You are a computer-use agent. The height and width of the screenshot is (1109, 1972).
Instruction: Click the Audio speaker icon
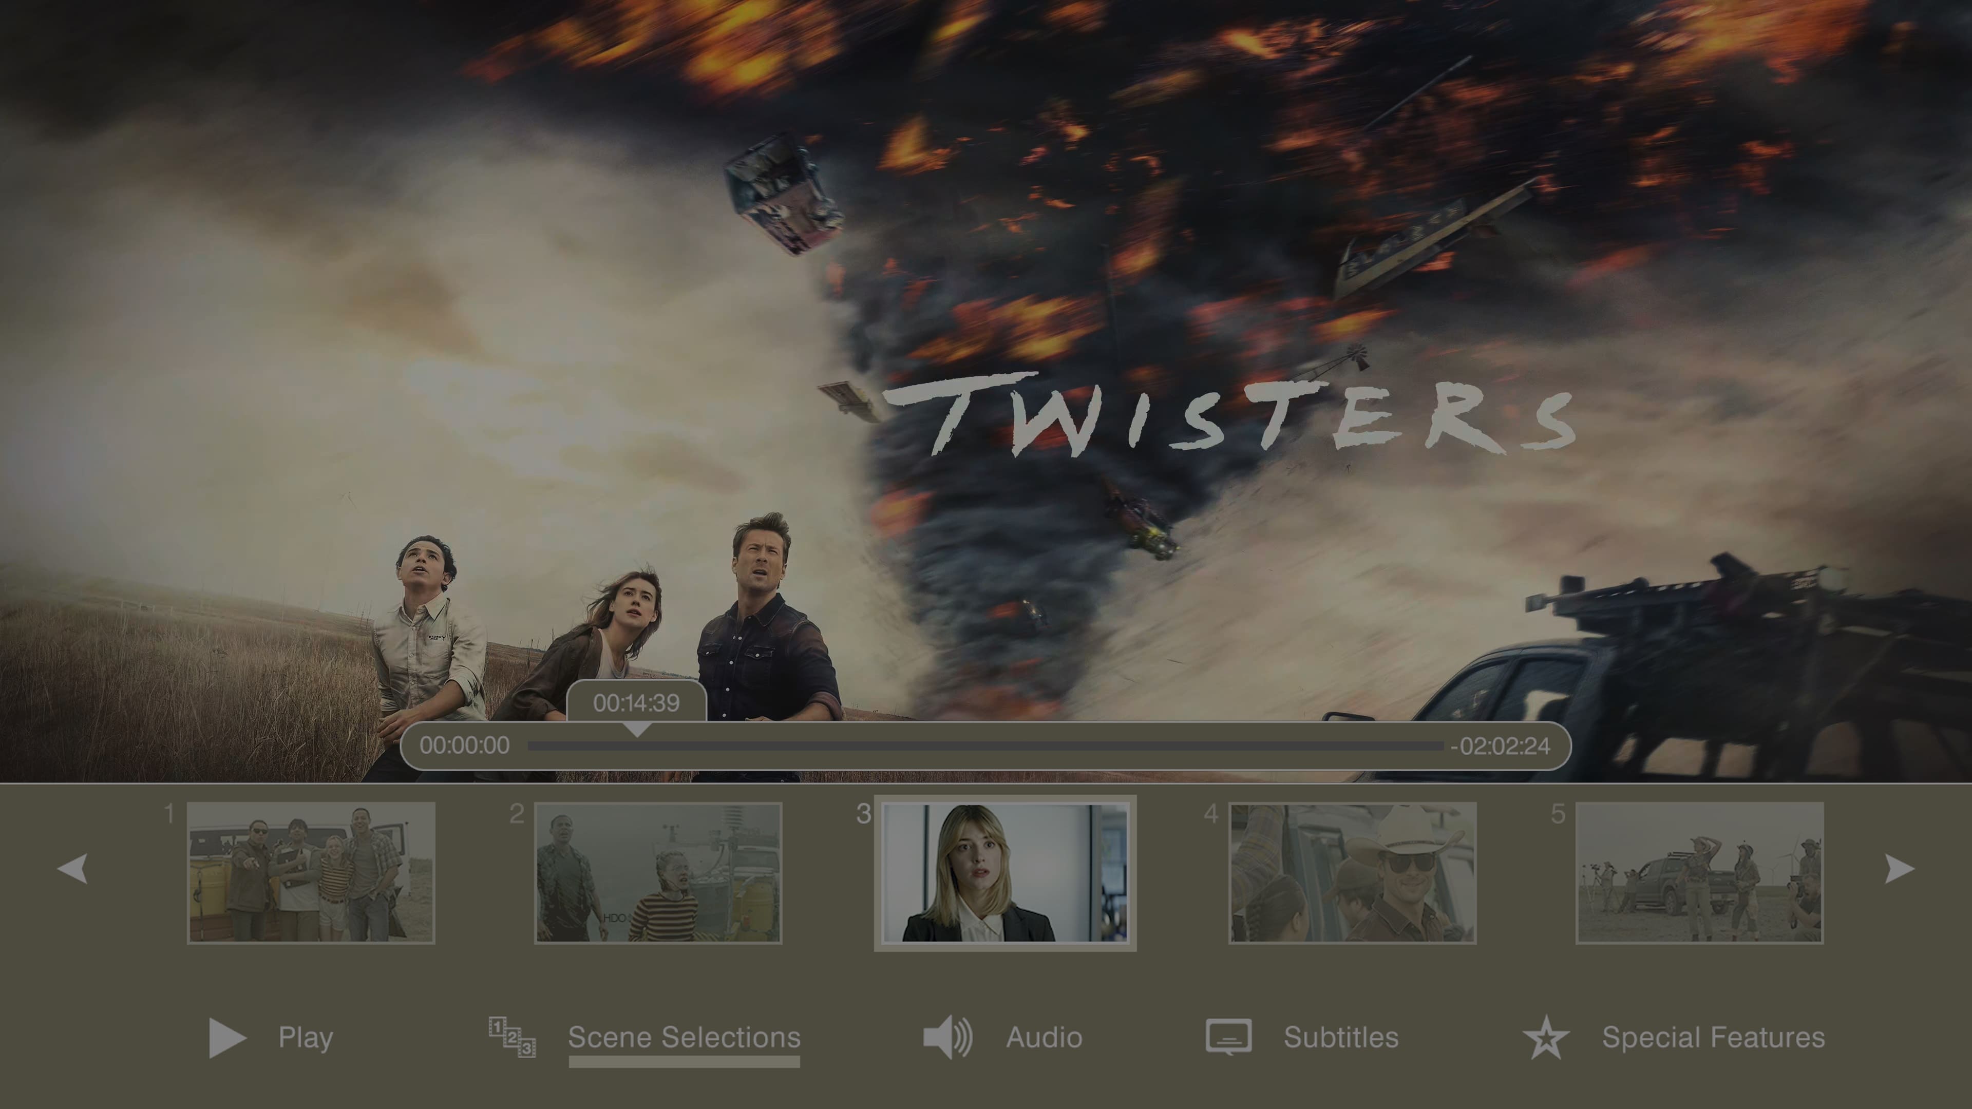[947, 1038]
